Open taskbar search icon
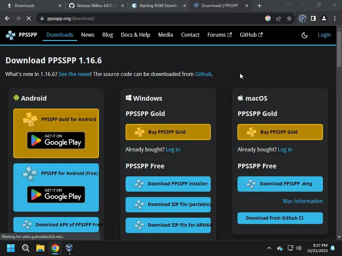The width and height of the screenshot is (342, 256). click(26, 248)
